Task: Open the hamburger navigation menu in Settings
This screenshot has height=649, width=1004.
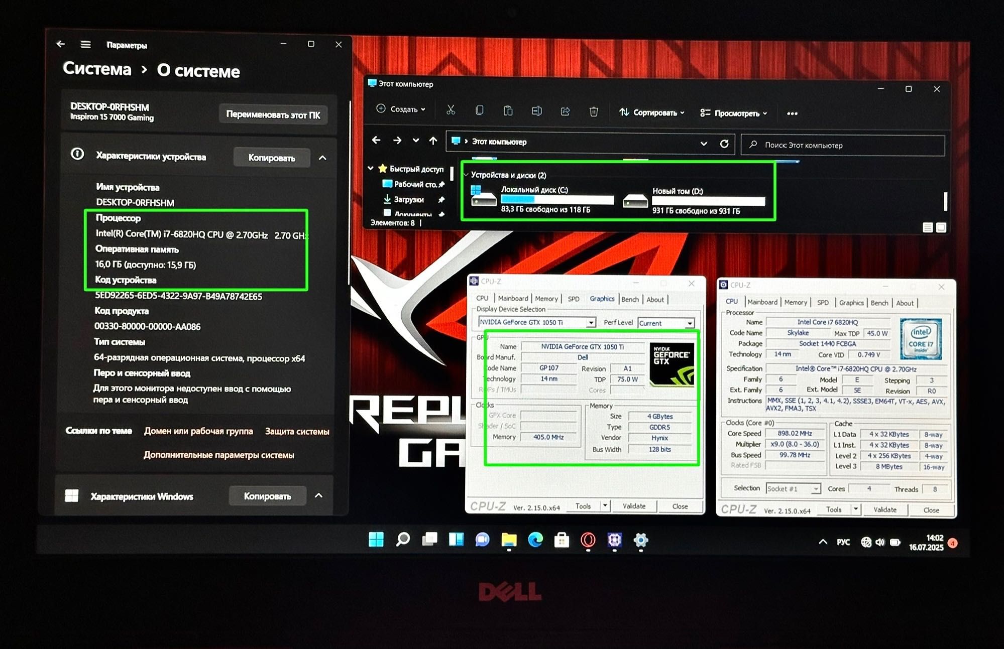Action: coord(86,45)
